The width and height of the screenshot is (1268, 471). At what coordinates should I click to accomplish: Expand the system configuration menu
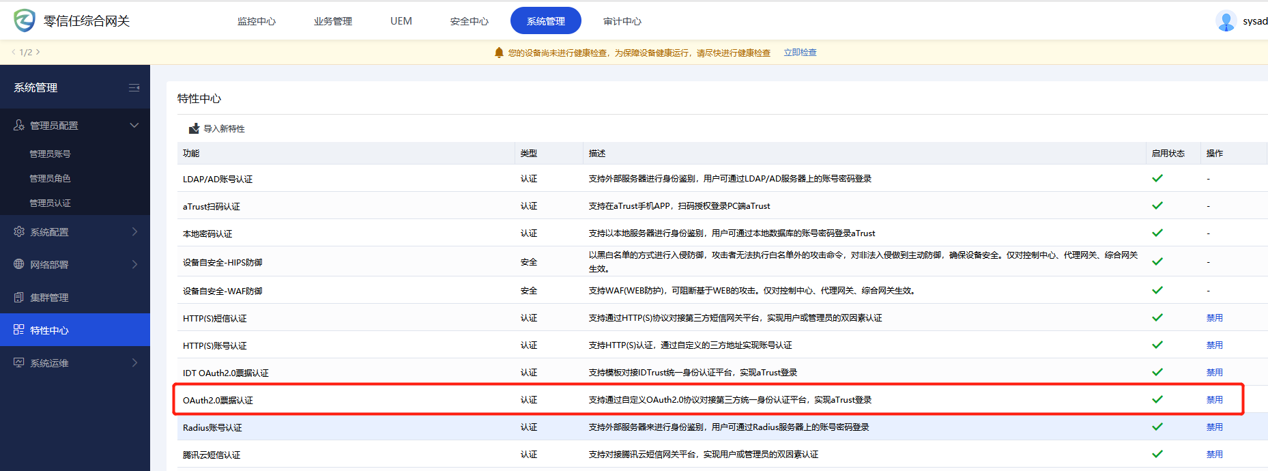pyautogui.click(x=134, y=232)
